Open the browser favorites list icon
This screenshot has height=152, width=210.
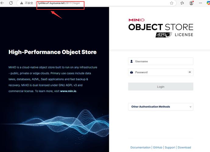(x=182, y=3)
